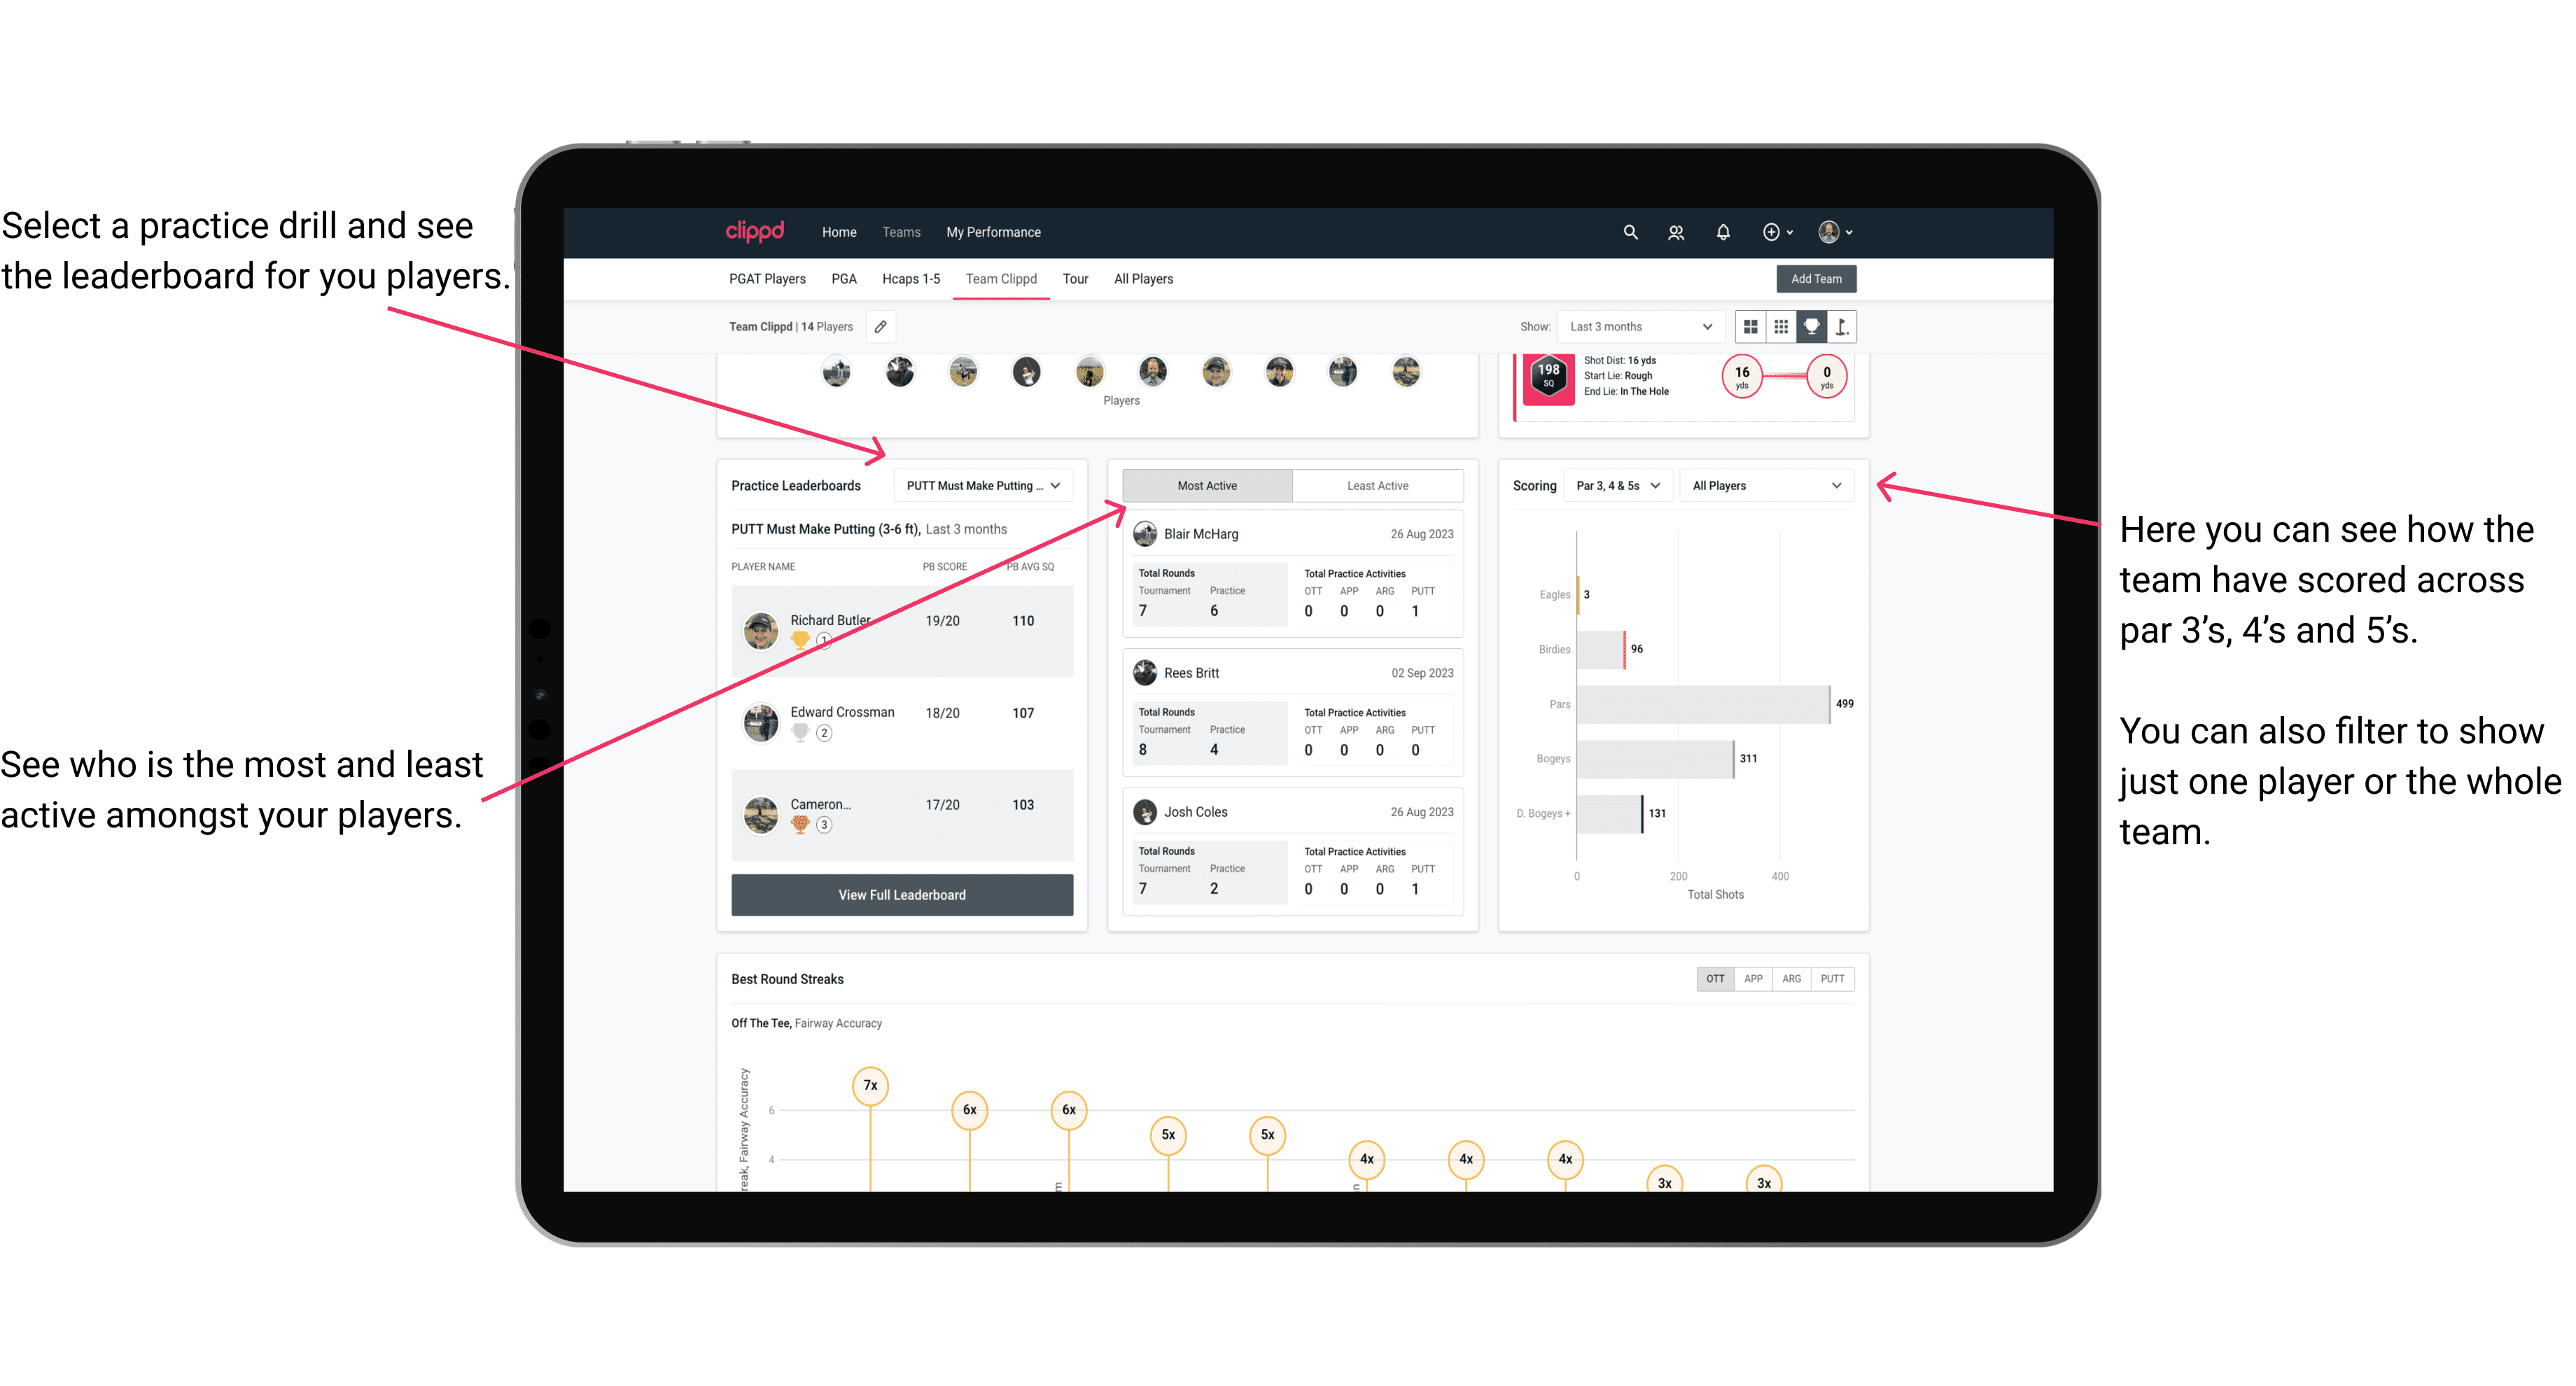
Task: Select the OTT filter icon in Best Round Streaks
Action: (1713, 976)
